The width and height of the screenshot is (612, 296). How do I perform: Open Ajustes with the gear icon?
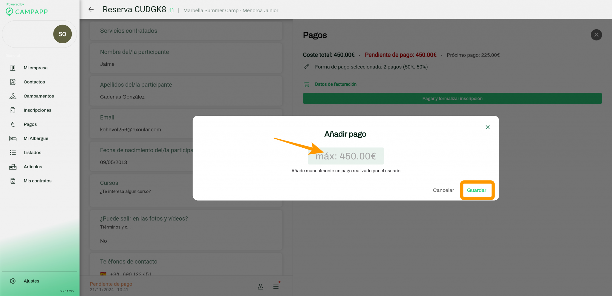13,281
